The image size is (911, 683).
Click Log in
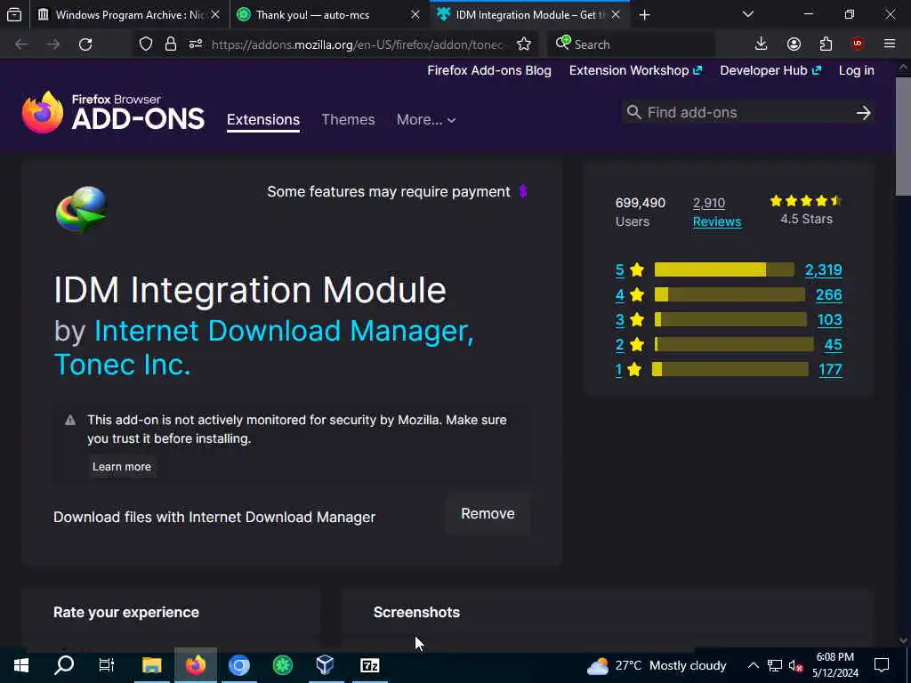(857, 70)
